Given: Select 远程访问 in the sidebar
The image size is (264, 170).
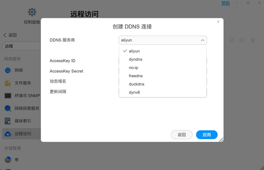Looking at the screenshot, I should pos(22,134).
